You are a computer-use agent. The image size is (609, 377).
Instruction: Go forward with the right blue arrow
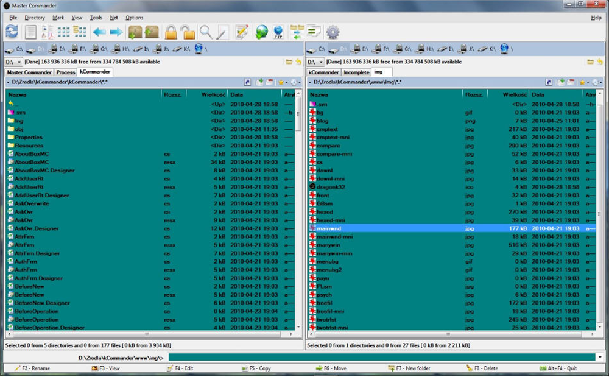[116, 32]
